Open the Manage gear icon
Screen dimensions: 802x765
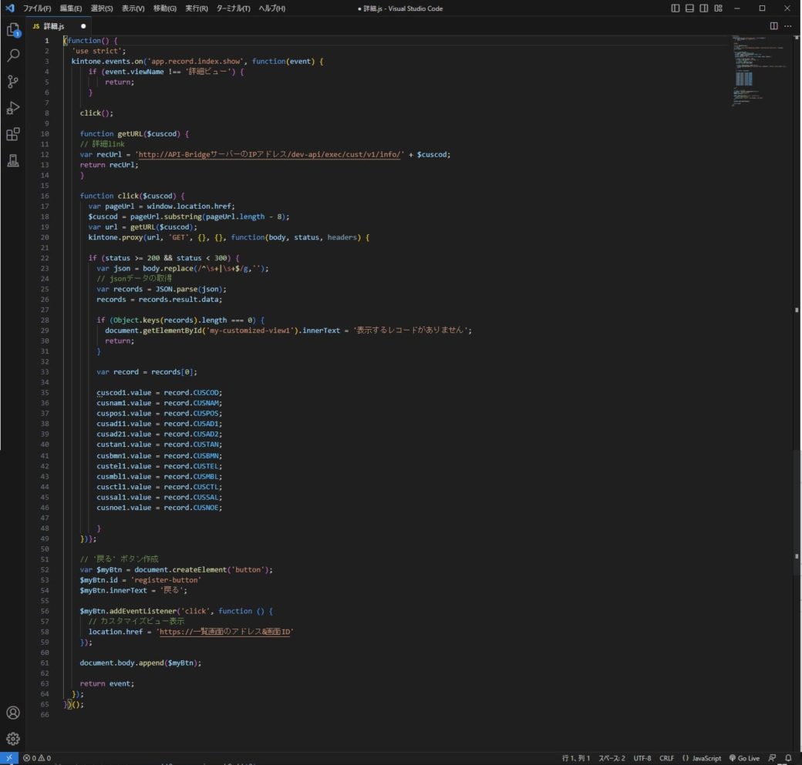12,738
